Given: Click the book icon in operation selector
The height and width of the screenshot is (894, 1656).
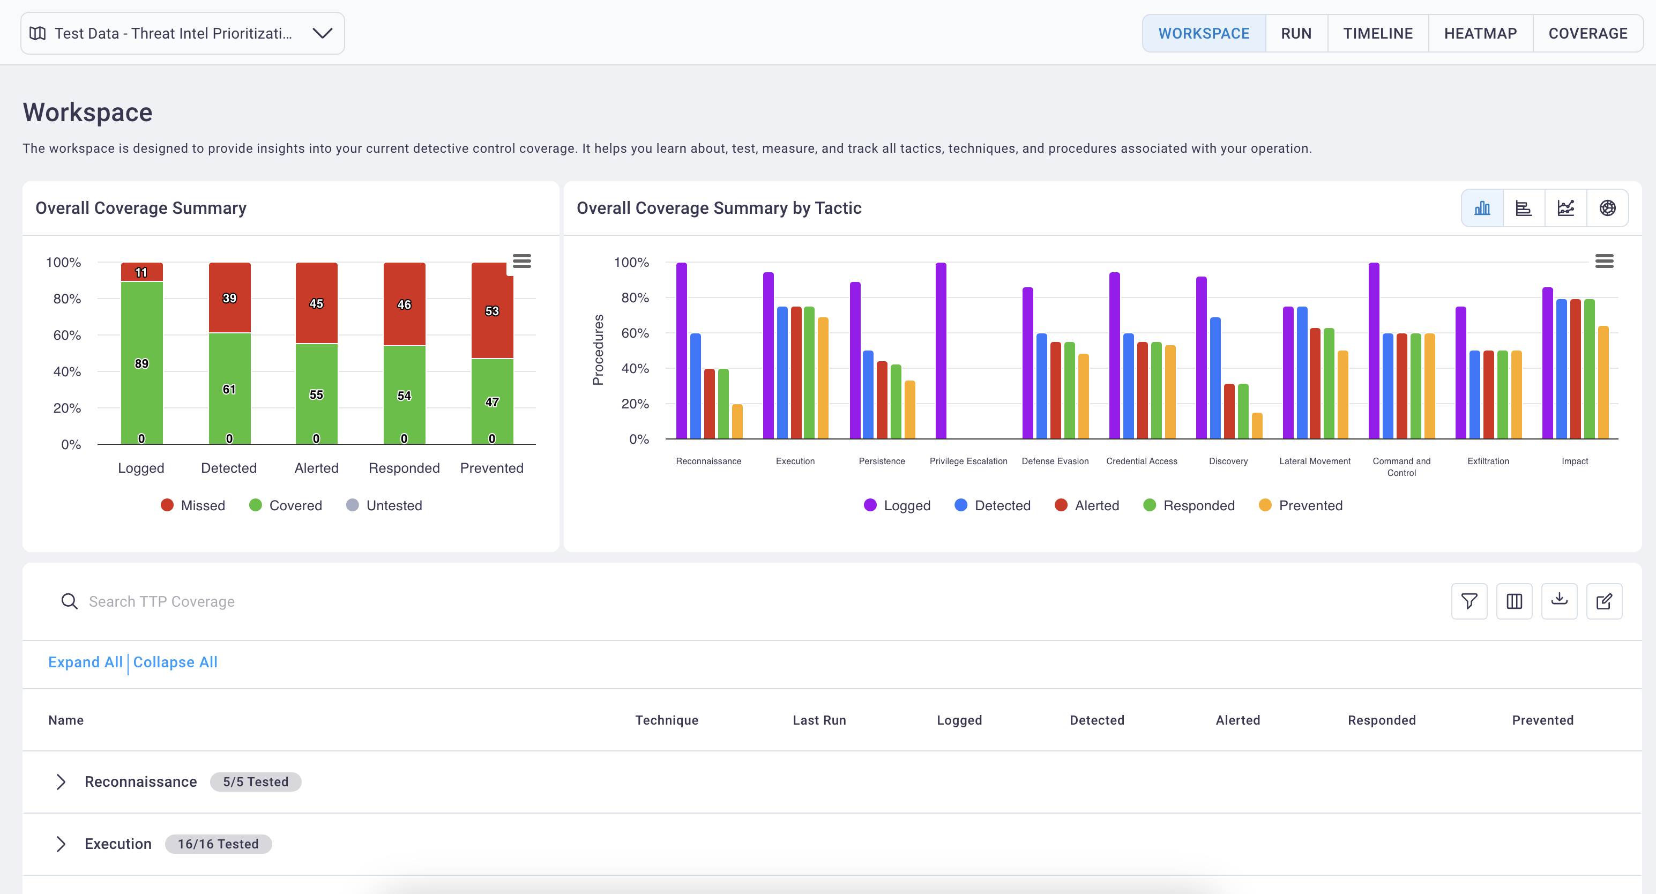Looking at the screenshot, I should click(x=38, y=33).
